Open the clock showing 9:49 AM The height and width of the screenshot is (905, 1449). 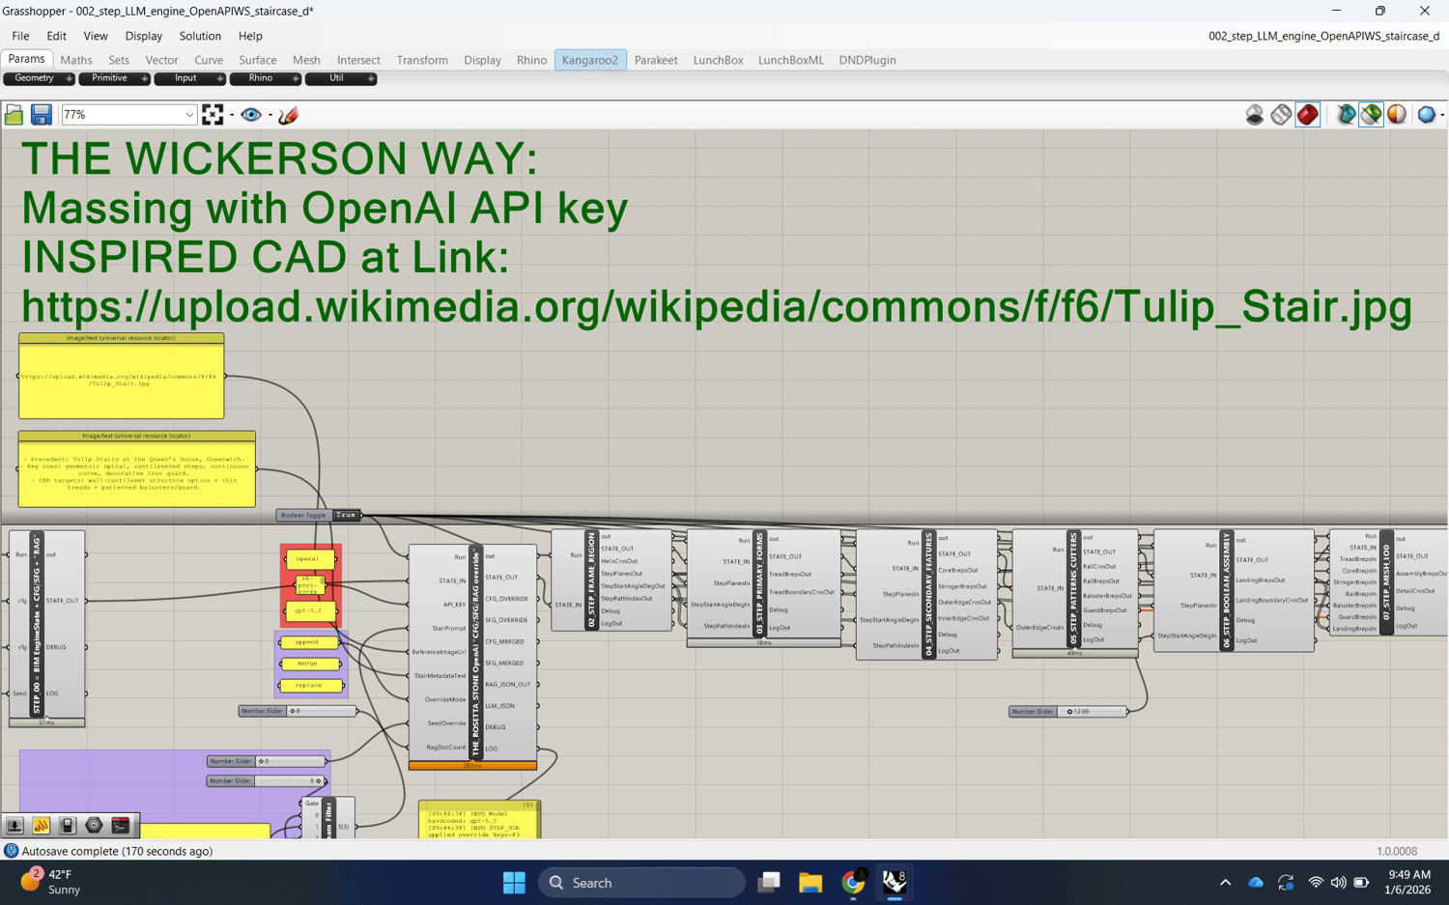(1406, 882)
